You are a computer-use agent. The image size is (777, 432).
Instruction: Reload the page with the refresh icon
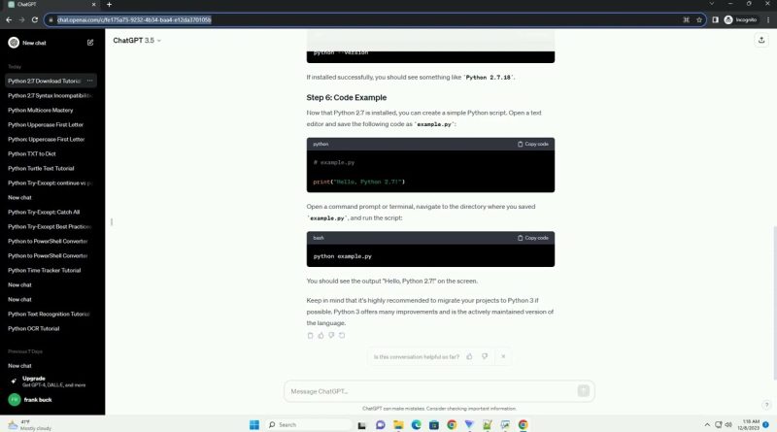click(35, 19)
